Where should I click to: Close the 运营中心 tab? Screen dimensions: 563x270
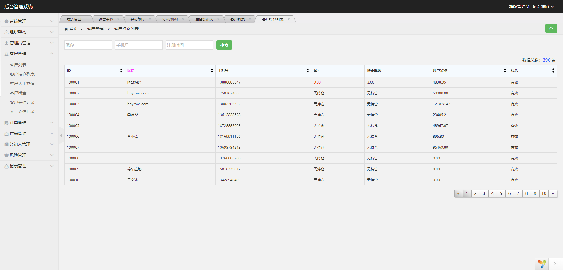pyautogui.click(x=118, y=19)
